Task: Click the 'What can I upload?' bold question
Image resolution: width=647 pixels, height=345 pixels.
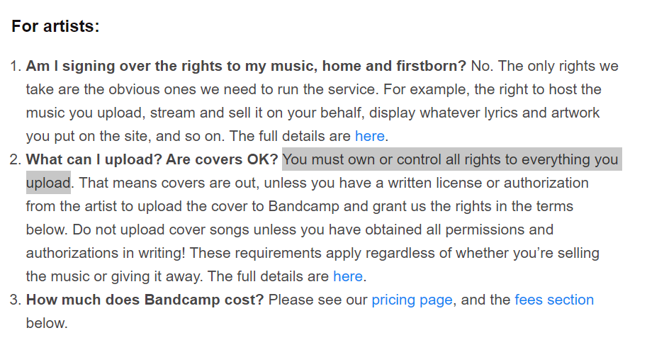Action: pyautogui.click(x=94, y=159)
